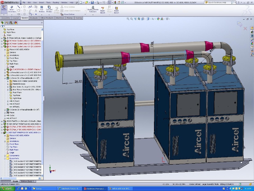Click the Open file folder icon
This screenshot has height=191, width=254.
[87, 2]
